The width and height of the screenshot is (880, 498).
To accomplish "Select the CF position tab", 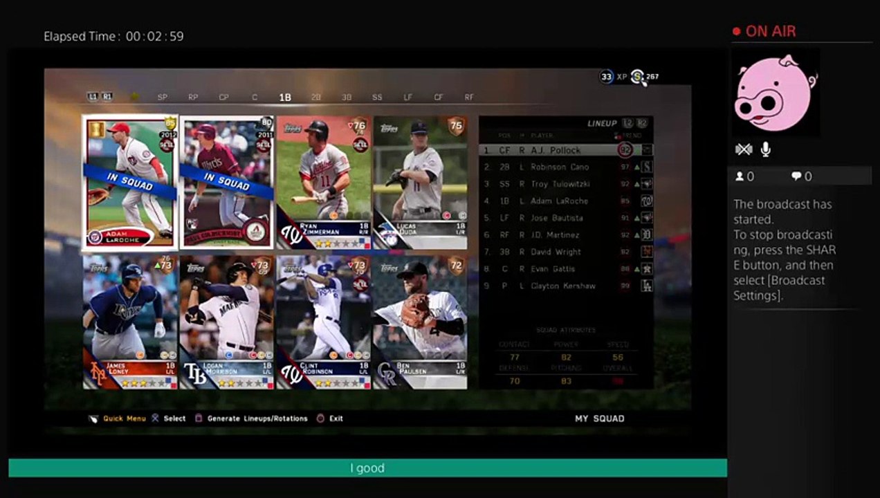I will click(x=439, y=98).
